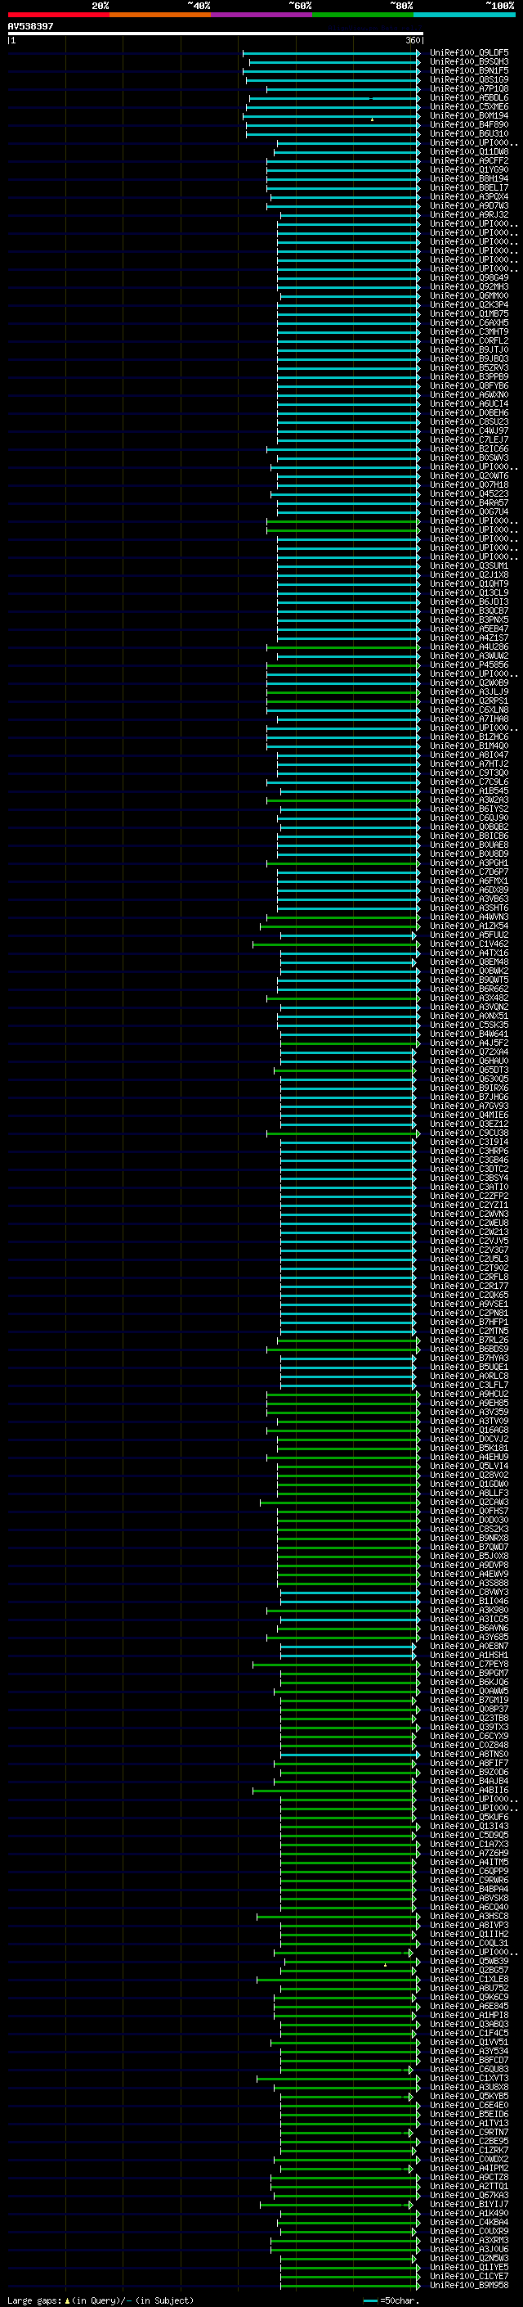Click the white query sequence ruler bar
The image size is (523, 2307).
click(216, 33)
